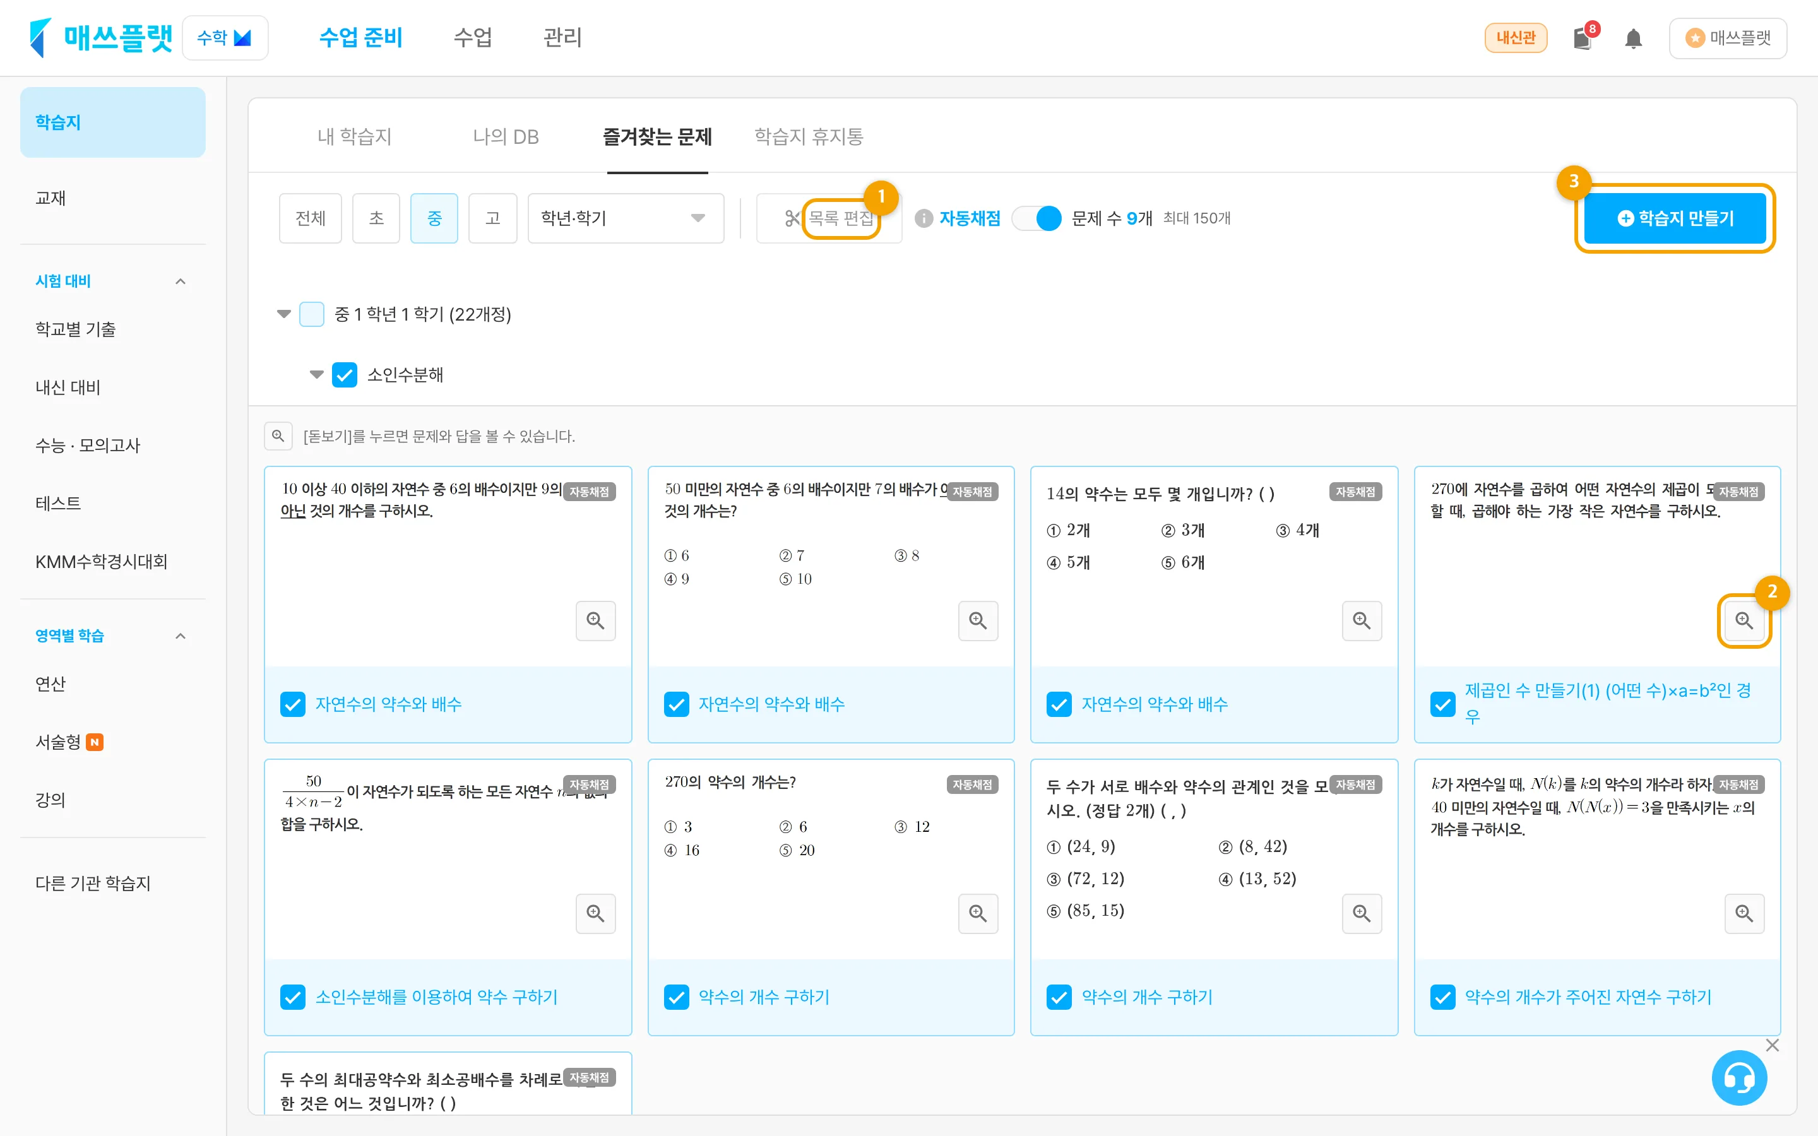Zoom into the 'k가 자연수일 때' problem
1818x1136 pixels.
(1744, 914)
